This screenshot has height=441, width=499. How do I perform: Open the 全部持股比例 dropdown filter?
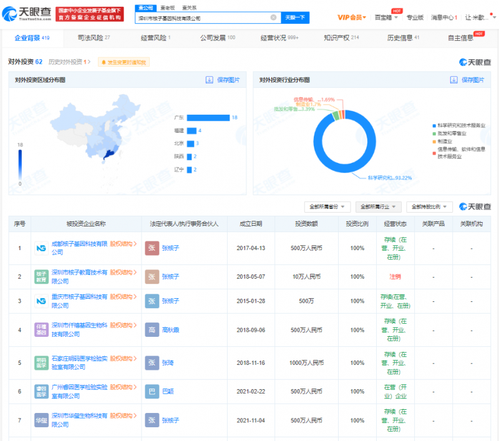pyautogui.click(x=429, y=206)
